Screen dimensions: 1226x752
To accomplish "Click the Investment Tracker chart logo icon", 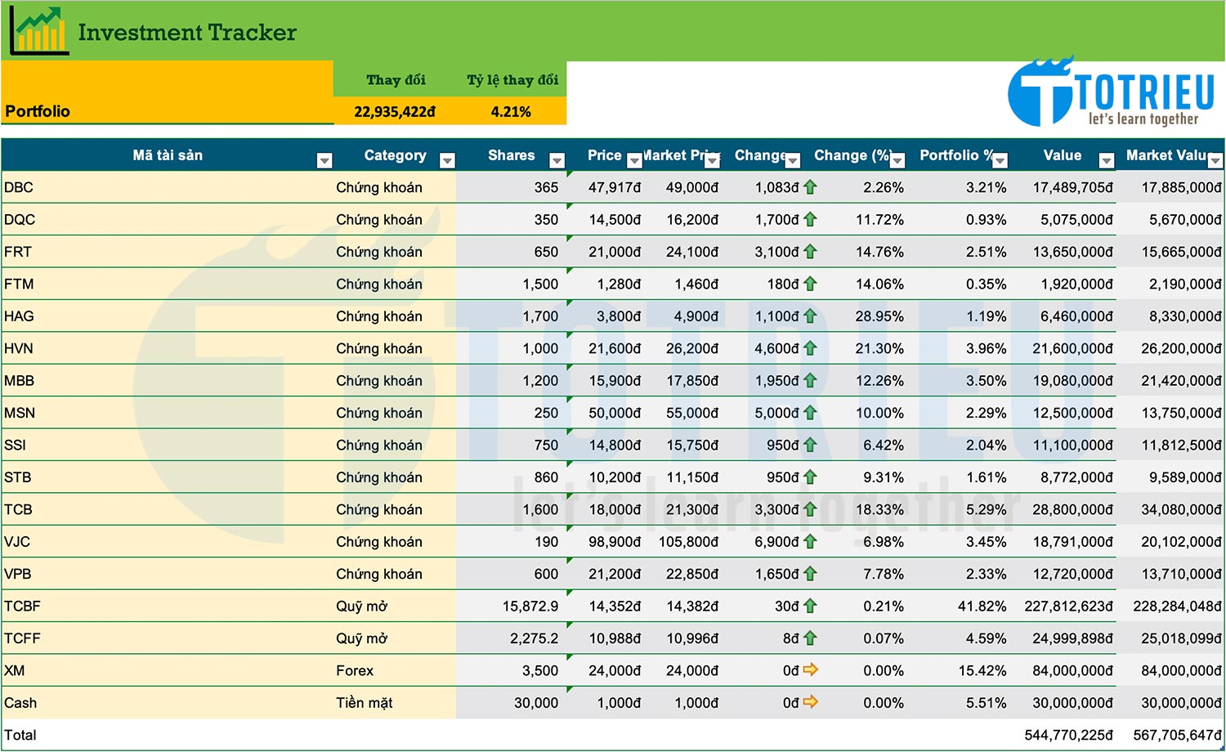I will 38,31.
